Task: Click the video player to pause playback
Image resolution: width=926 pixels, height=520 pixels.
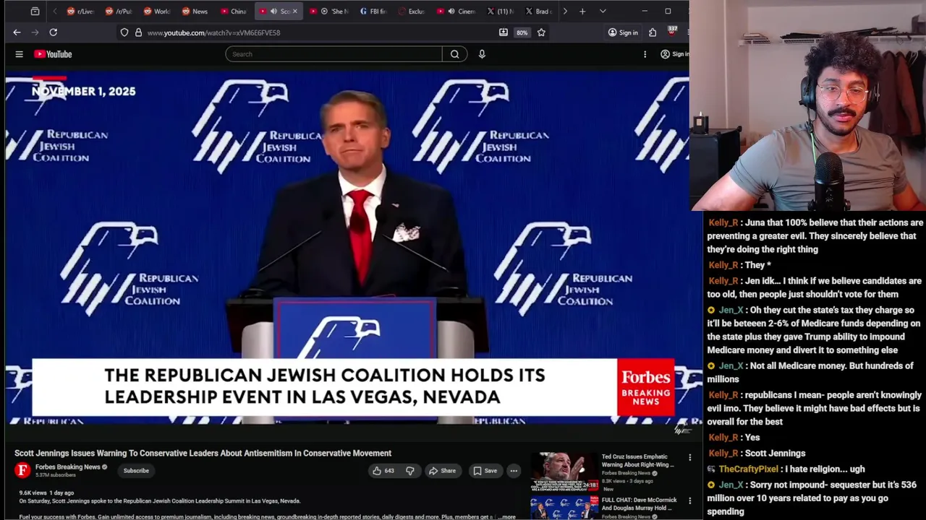Action: (347, 247)
